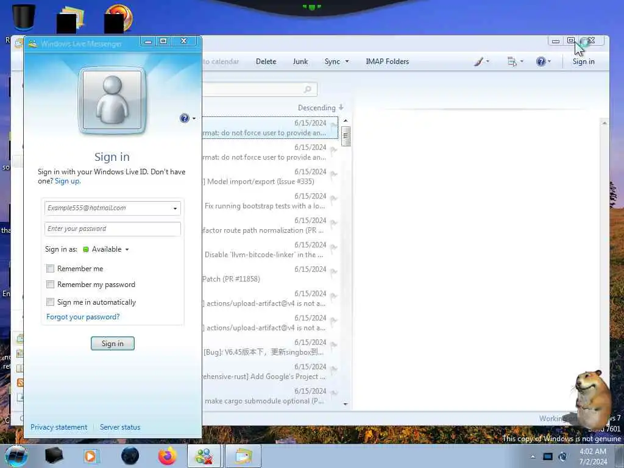This screenshot has width=624, height=468.
Task: Expand the saved email addresses dropdown arrow
Action: (175, 208)
